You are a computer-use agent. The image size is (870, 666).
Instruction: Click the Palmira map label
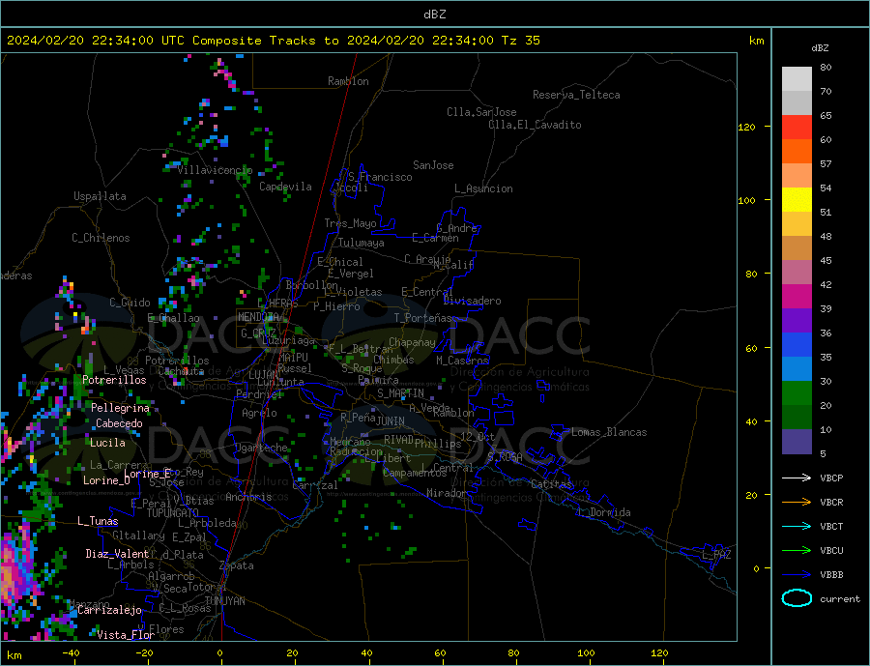(378, 381)
